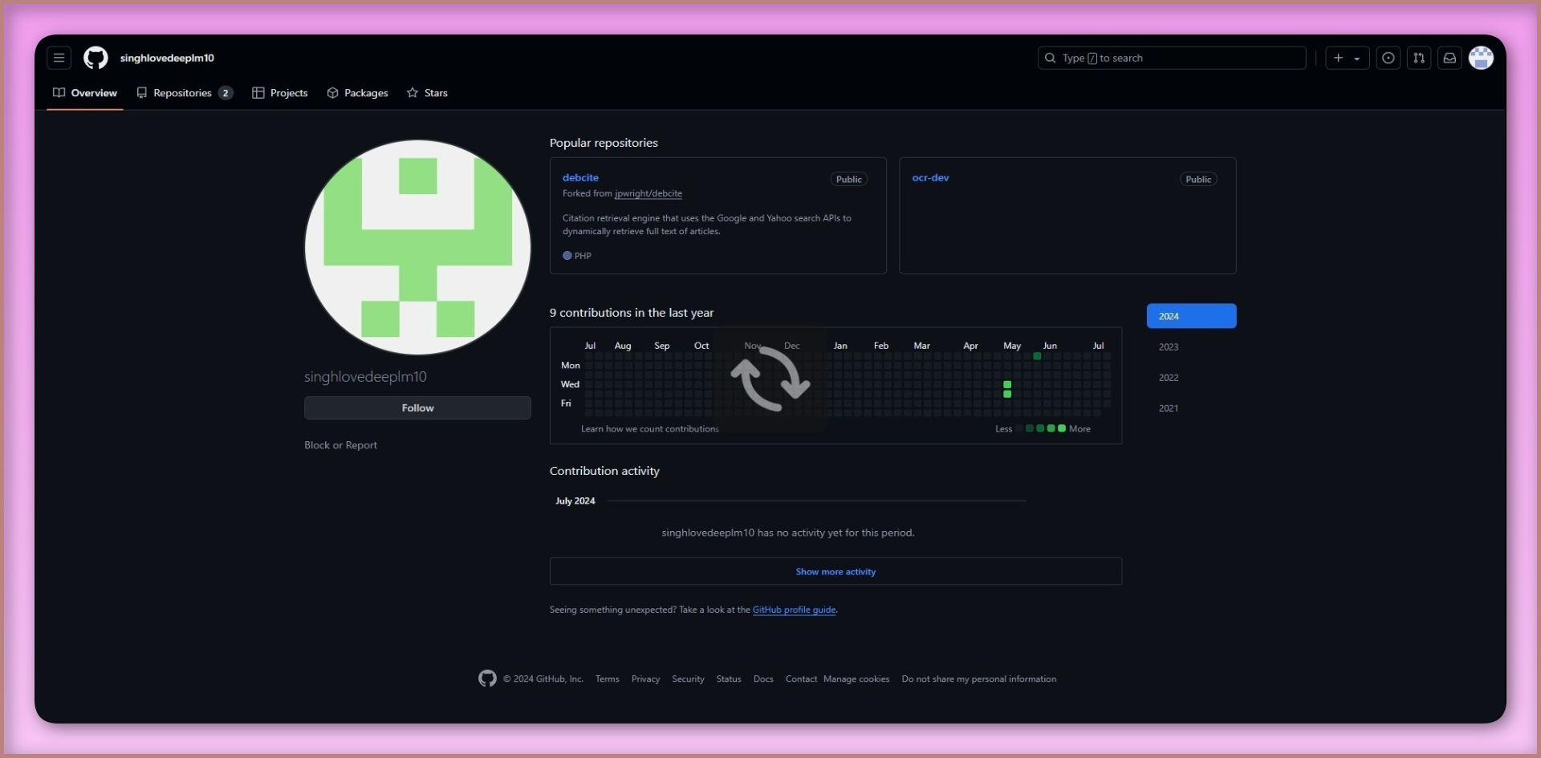Image resolution: width=1541 pixels, height=758 pixels.
Task: Click the search magnifier icon
Action: coord(1050,58)
